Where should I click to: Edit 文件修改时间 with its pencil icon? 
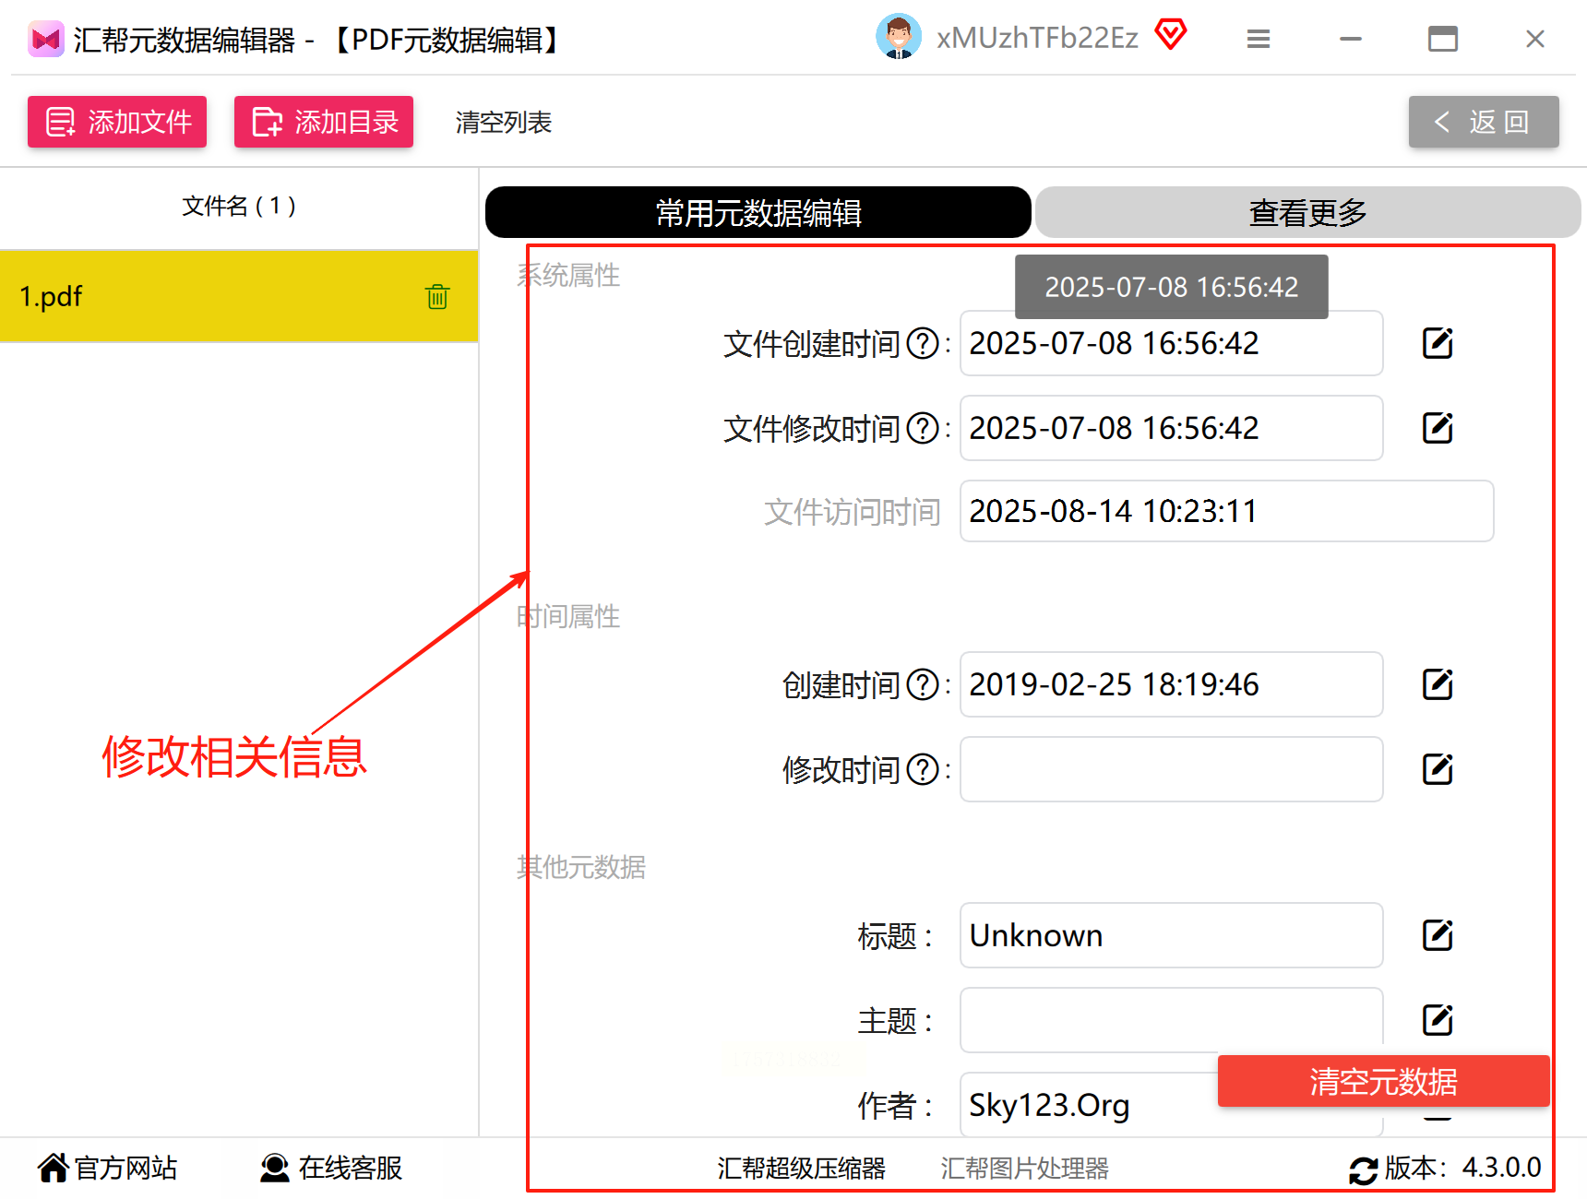click(x=1438, y=428)
